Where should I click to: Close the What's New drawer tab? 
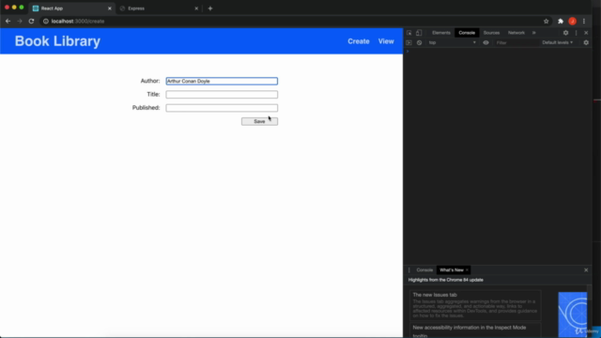tap(467, 269)
